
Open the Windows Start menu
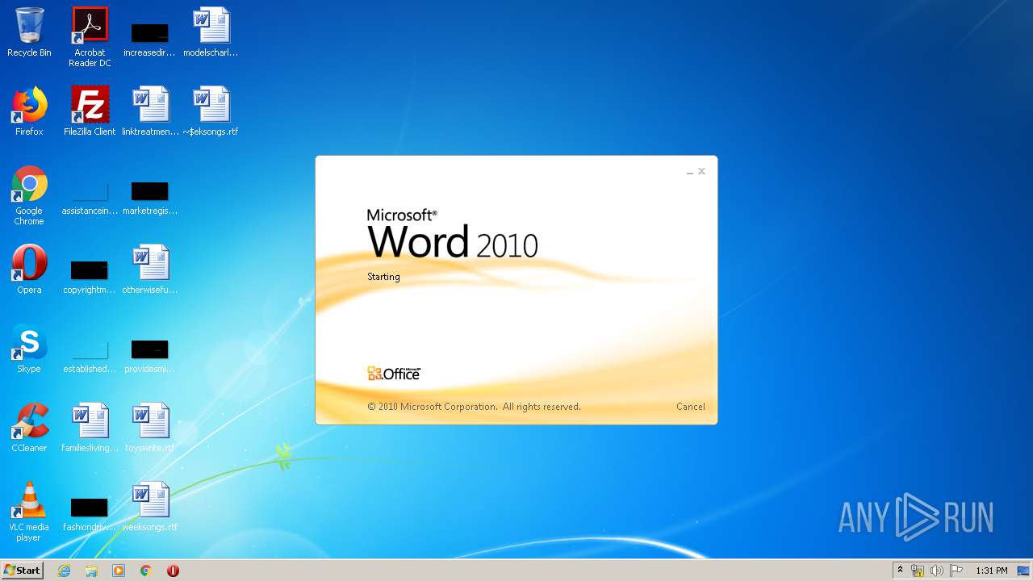tap(23, 571)
